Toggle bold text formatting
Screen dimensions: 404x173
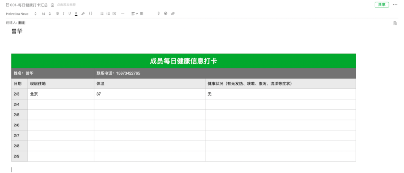coord(58,13)
